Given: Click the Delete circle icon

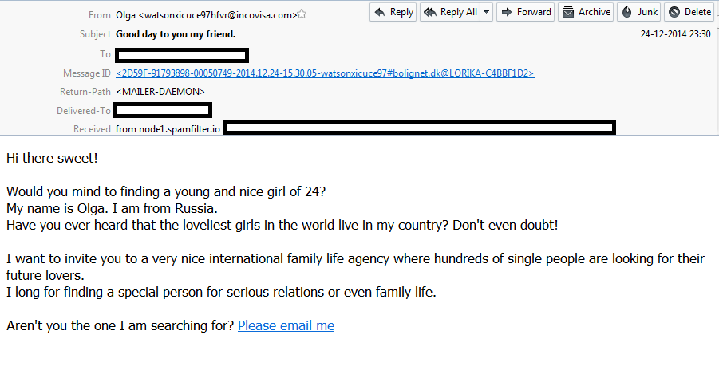Looking at the screenshot, I should pos(674,12).
